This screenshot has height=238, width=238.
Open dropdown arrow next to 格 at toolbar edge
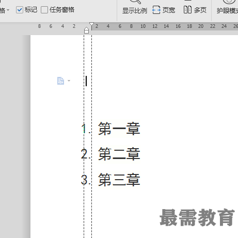(x=8, y=10)
